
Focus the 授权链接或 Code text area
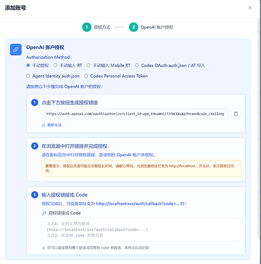(x=141, y=230)
